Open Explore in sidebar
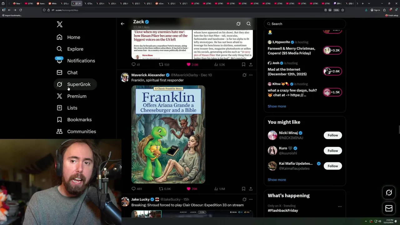The width and height of the screenshot is (400, 225). click(70, 49)
